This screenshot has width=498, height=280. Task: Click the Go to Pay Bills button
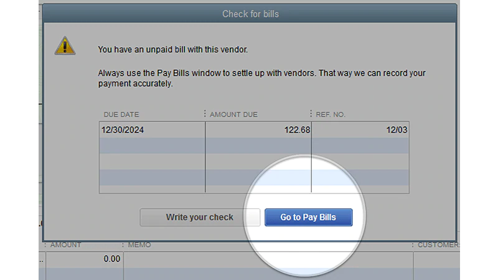(x=308, y=217)
